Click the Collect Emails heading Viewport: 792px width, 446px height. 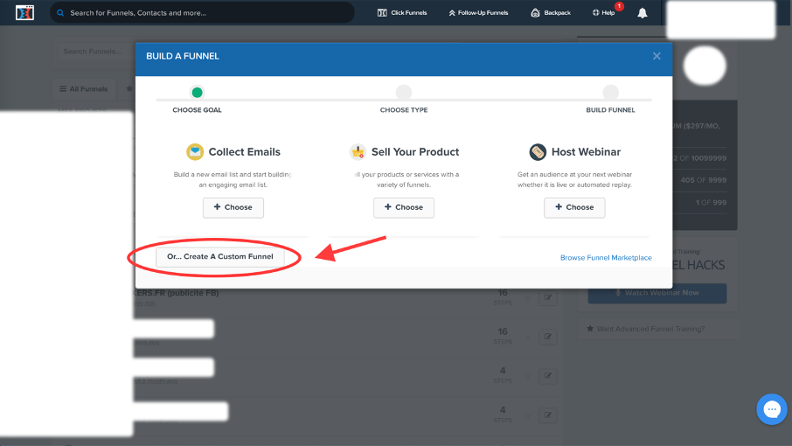tap(245, 152)
